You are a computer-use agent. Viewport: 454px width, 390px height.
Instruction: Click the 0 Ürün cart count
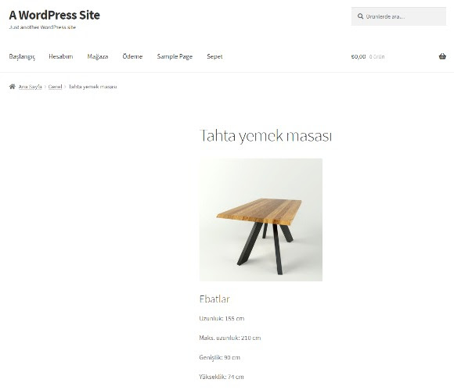[377, 57]
